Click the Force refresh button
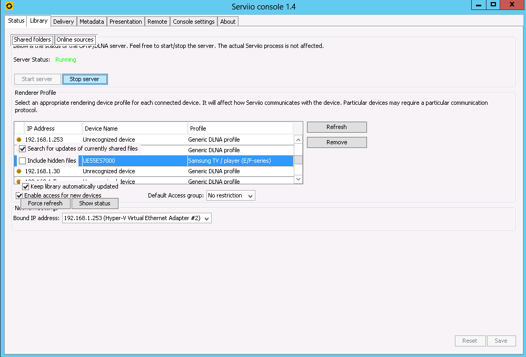Image resolution: width=526 pixels, height=357 pixels. [x=45, y=203]
